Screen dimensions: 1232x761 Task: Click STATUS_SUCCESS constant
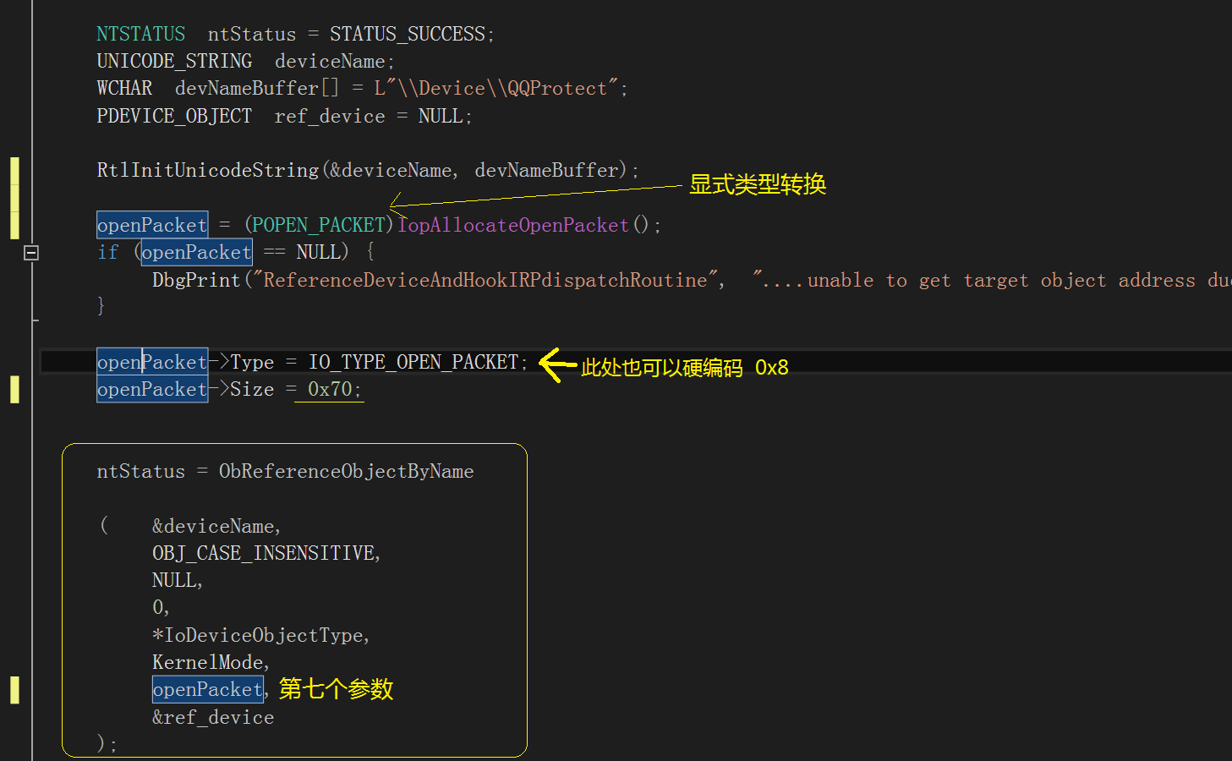[408, 34]
